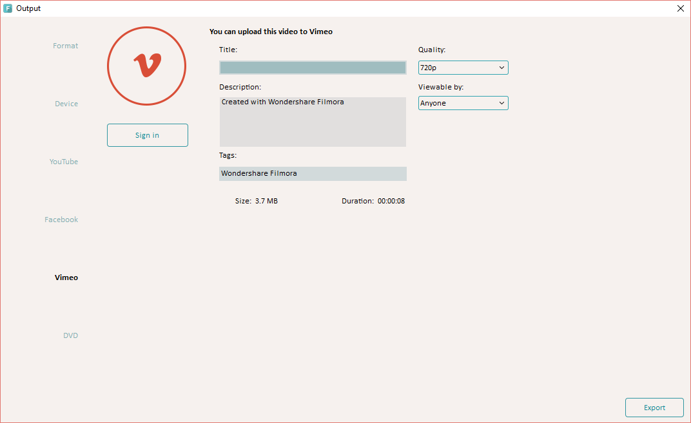This screenshot has width=691, height=423.
Task: Open the DVD tab
Action: (x=70, y=335)
